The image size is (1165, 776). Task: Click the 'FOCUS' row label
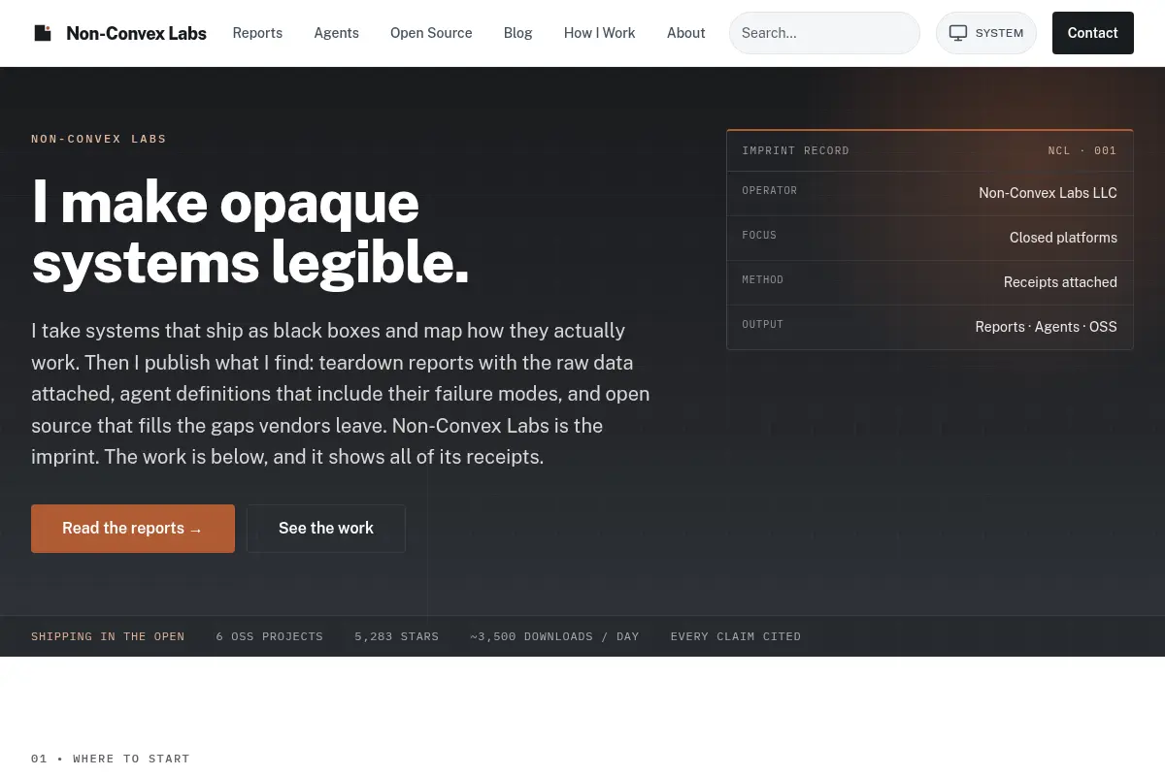[x=759, y=235]
